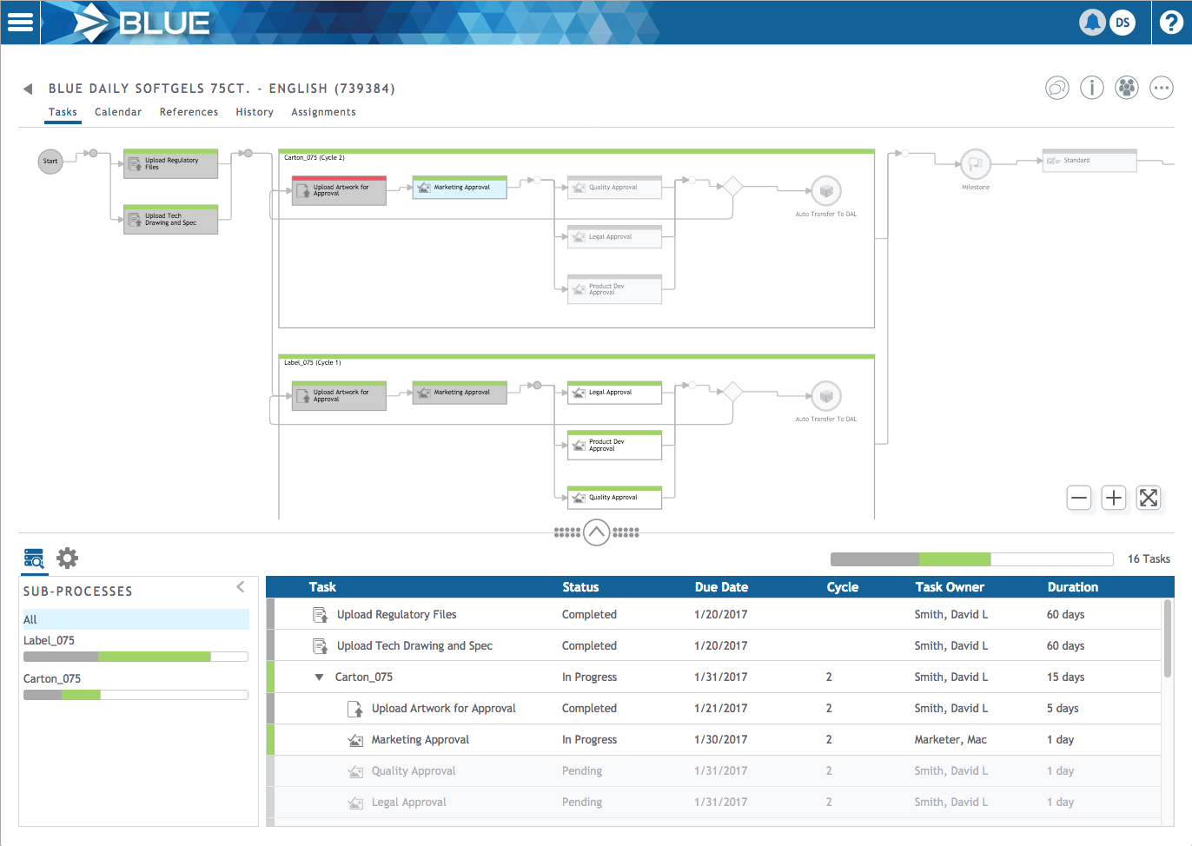
Task: Select Carton_075 Product Dev Approval node
Action: [614, 289]
